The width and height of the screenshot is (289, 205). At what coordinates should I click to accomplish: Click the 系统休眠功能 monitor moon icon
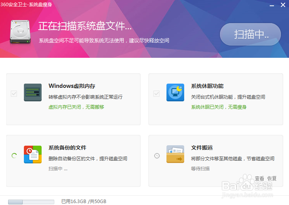(175, 92)
